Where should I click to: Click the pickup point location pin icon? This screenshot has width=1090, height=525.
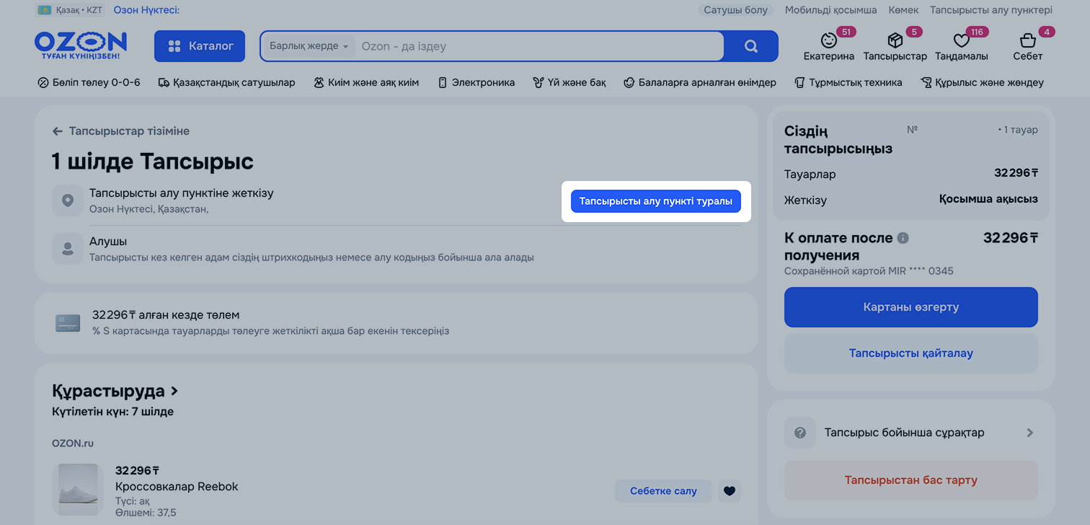click(68, 200)
